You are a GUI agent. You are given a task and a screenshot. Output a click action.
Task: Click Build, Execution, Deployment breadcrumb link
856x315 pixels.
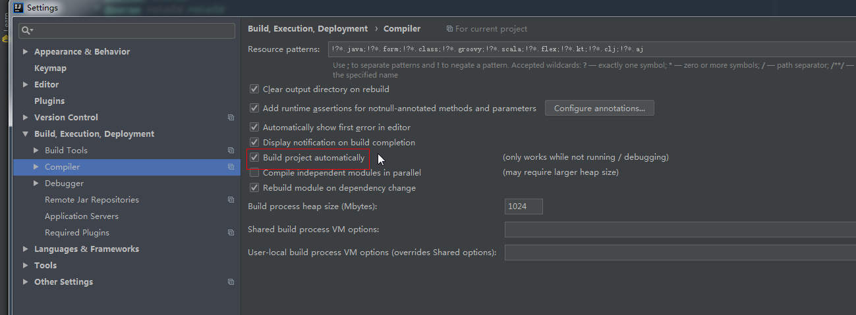(308, 29)
